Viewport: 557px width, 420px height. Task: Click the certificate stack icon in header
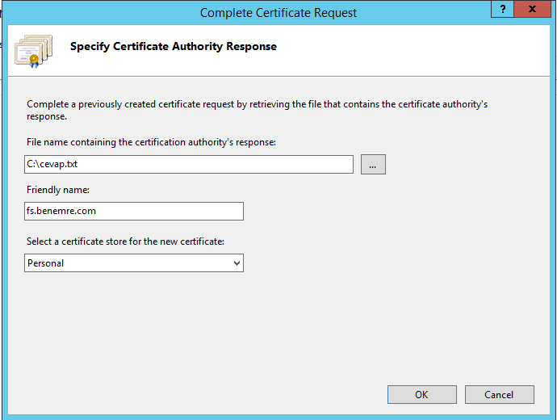pyautogui.click(x=34, y=51)
